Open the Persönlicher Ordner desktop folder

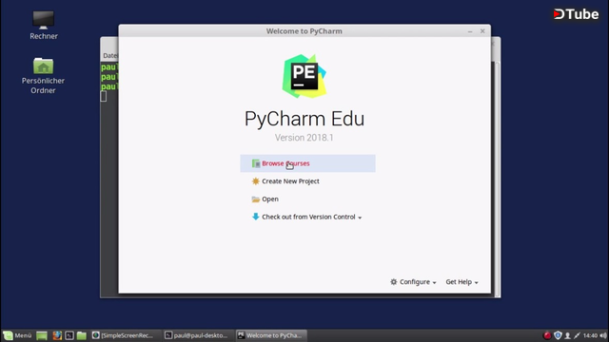click(x=43, y=76)
